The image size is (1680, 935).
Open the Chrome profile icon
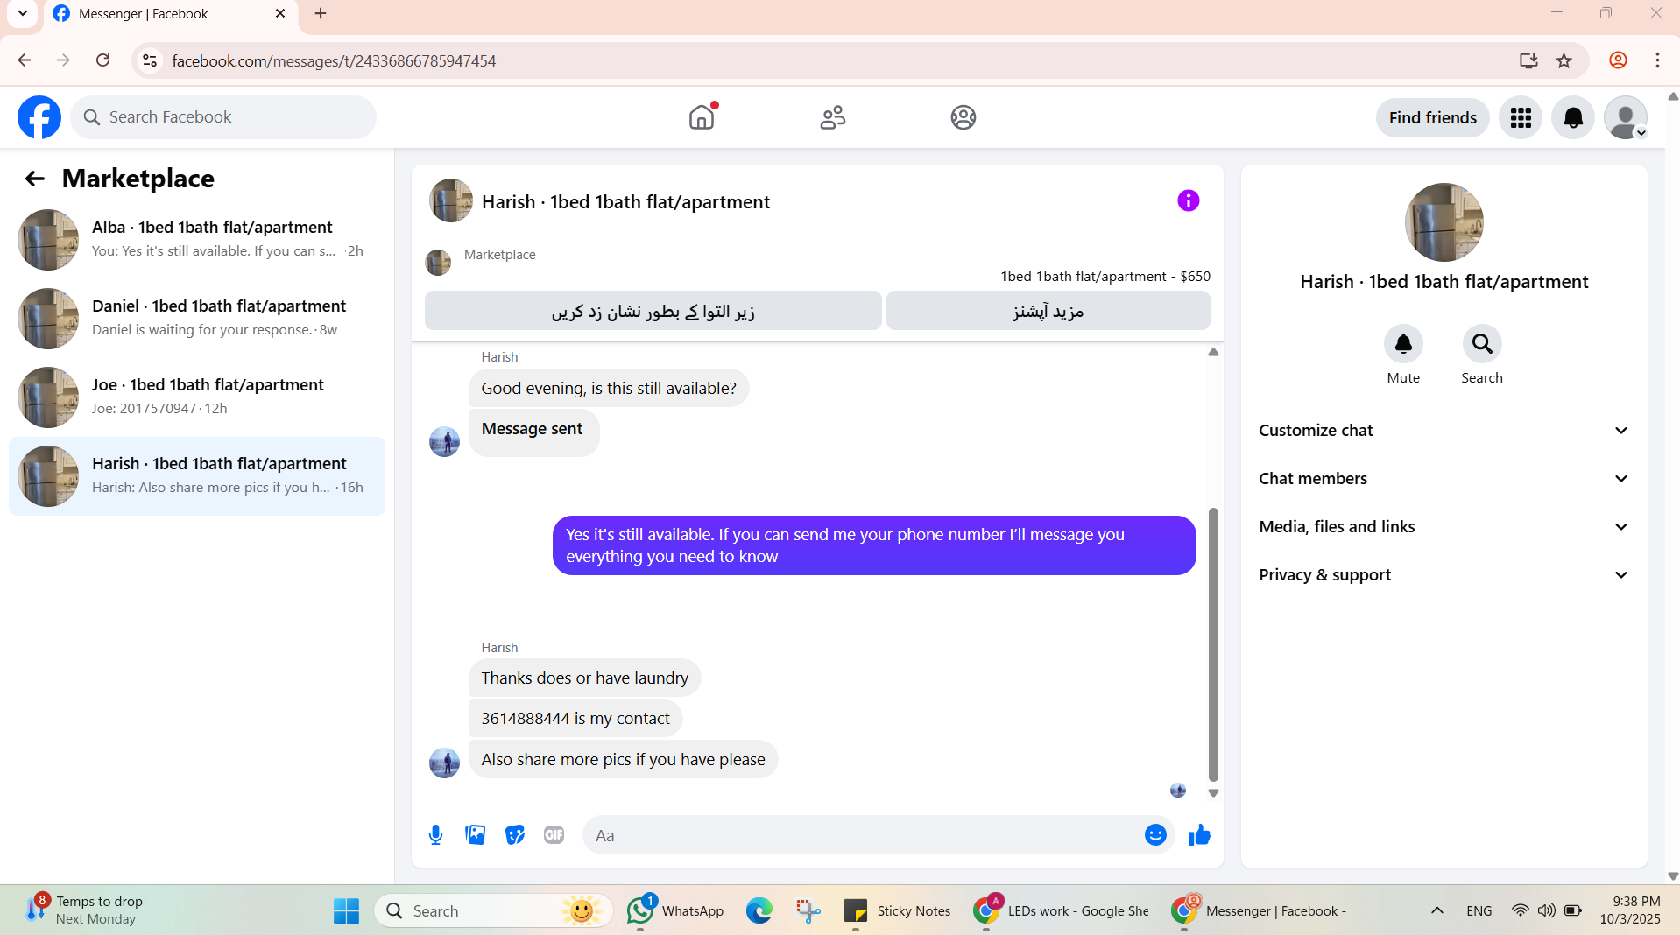tap(1618, 60)
